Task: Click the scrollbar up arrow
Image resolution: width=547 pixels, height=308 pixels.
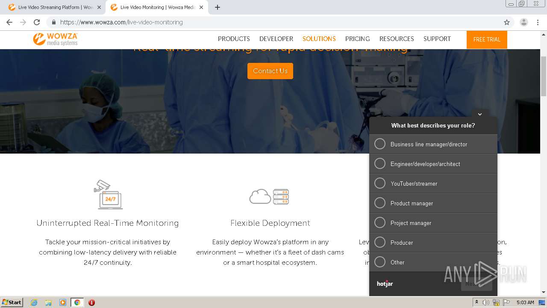Action: (543, 34)
